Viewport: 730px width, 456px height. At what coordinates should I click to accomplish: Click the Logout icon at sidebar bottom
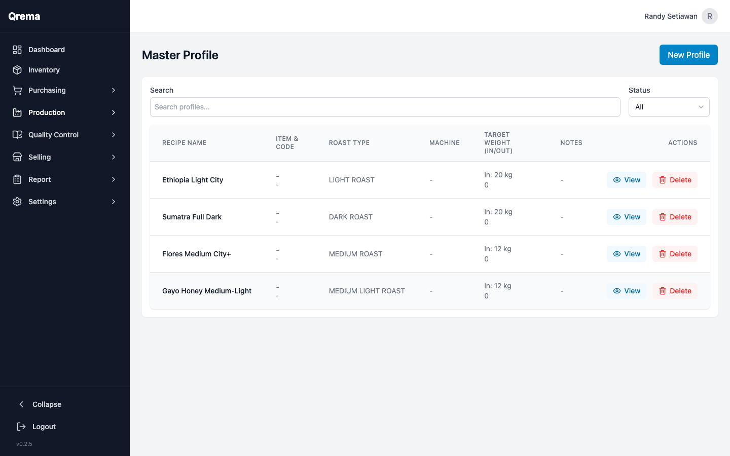20,426
